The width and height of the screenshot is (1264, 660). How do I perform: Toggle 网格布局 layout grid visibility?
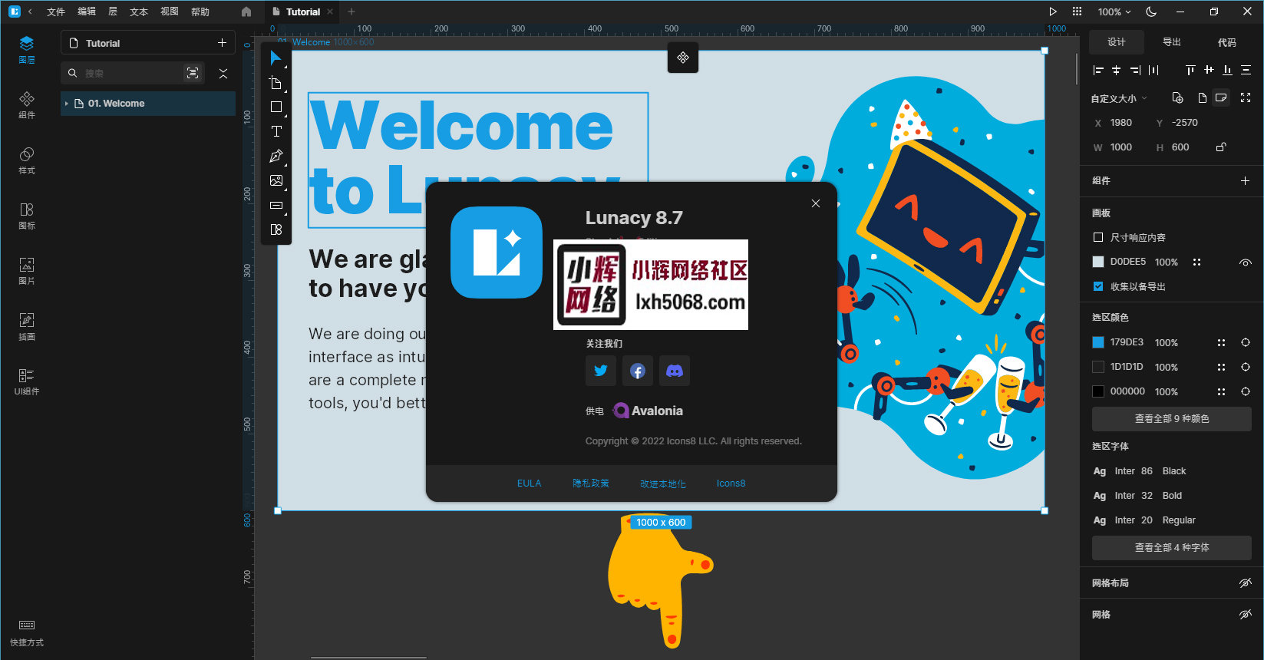1245,583
